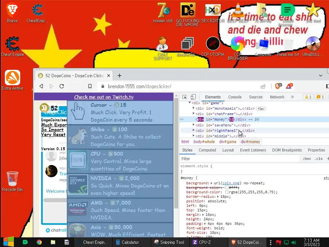Image resolution: width=329 pixels, height=247 pixels.
Task: Open Brave Rewards triangle icon
Action: [289, 86]
